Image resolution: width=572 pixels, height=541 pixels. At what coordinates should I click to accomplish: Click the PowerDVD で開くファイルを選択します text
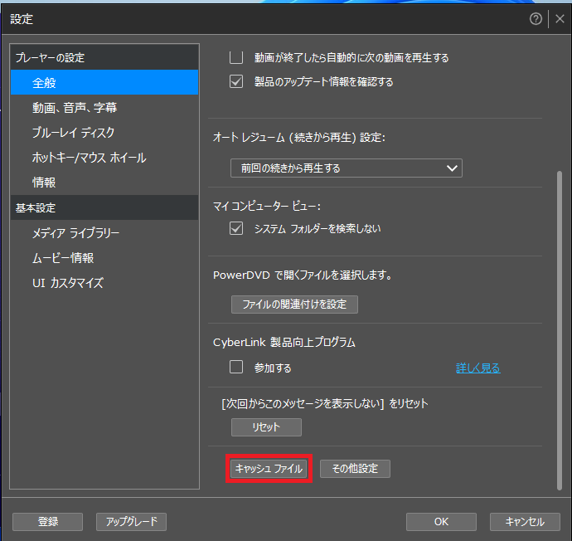tap(303, 275)
